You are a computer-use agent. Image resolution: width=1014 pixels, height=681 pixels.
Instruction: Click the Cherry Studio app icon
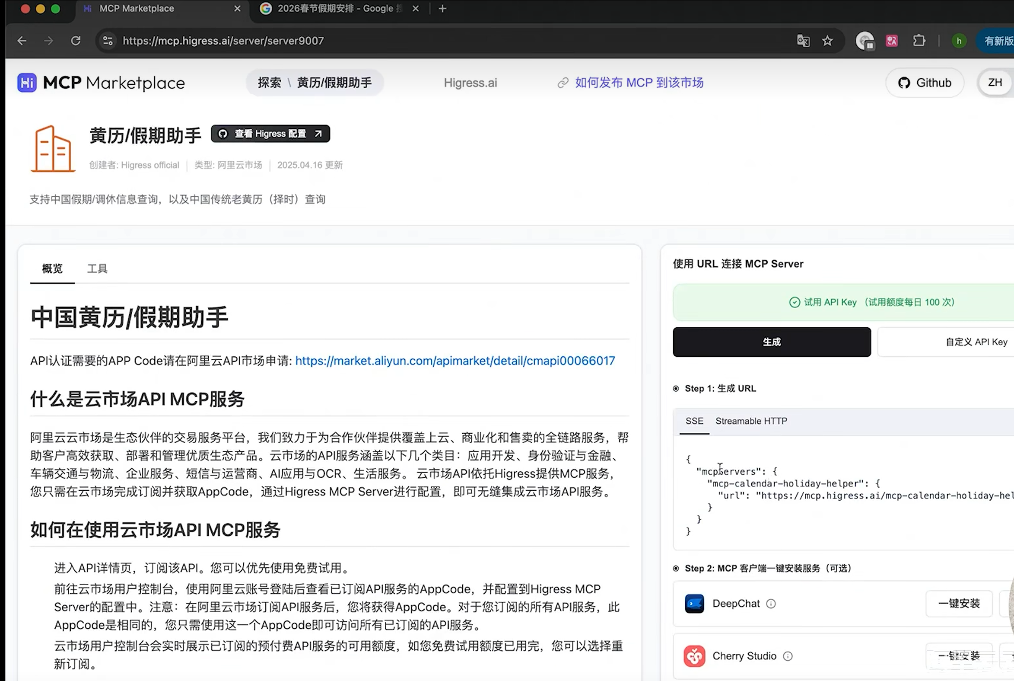(x=694, y=656)
